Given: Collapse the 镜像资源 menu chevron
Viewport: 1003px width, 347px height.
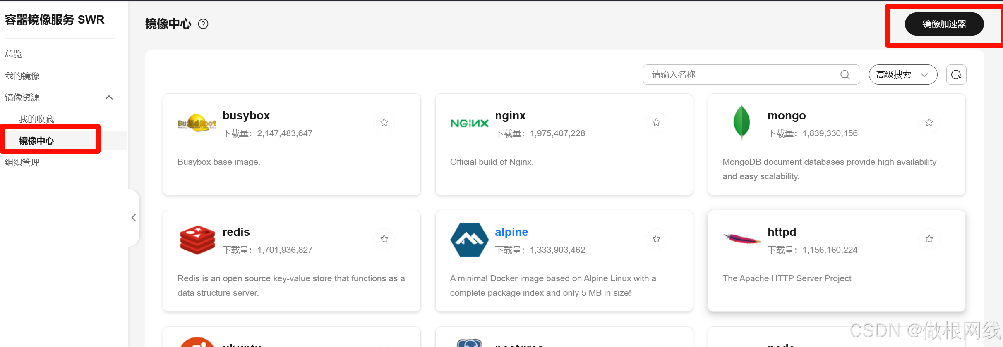Looking at the screenshot, I should (x=109, y=97).
